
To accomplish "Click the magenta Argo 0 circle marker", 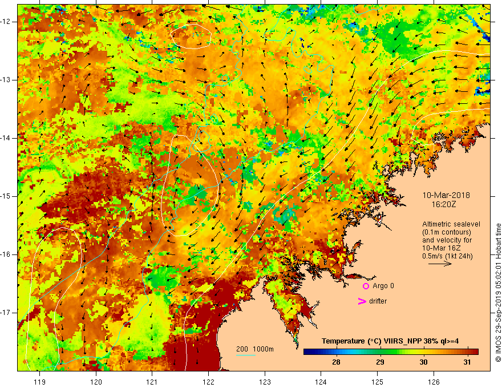I will [366, 286].
